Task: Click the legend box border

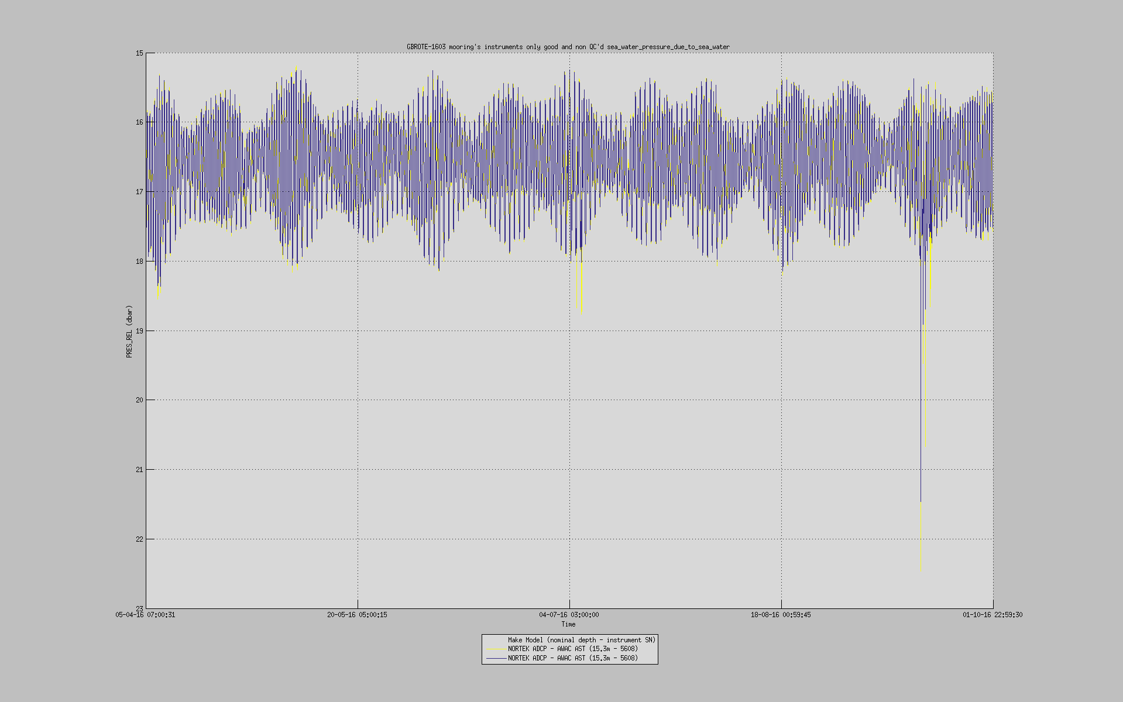Action: click(571, 634)
